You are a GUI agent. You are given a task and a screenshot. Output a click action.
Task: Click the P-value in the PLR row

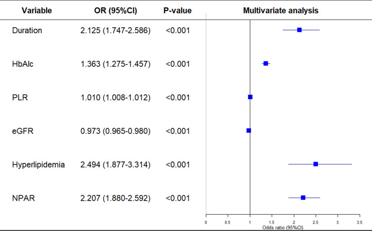click(177, 97)
